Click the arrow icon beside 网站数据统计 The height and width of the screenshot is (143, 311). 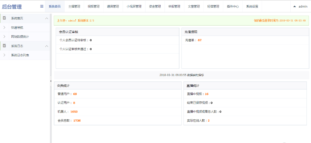[x=4, y=37]
